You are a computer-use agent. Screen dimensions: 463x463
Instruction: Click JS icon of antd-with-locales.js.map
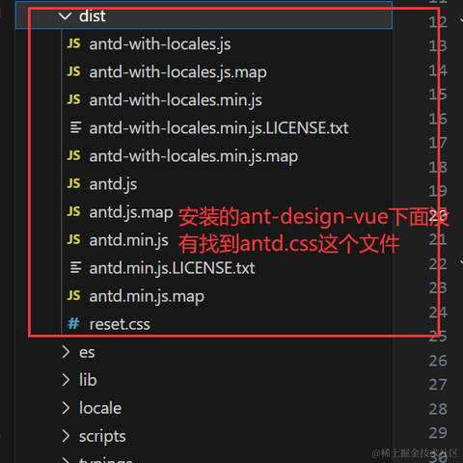[x=73, y=71]
